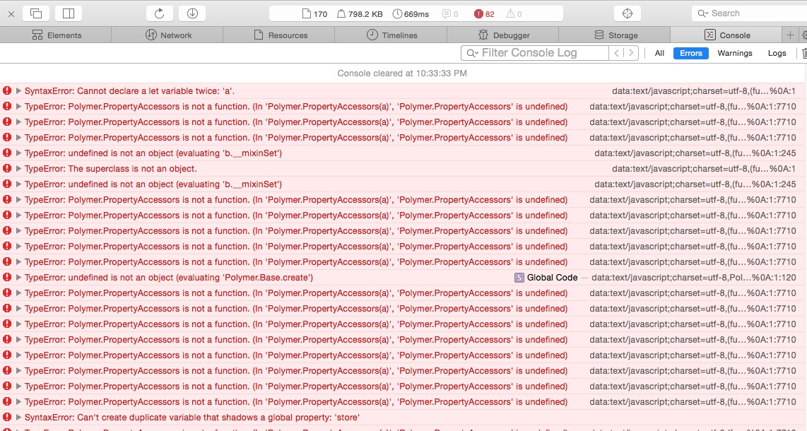
Task: Close the Web Inspector panel
Action: point(11,14)
